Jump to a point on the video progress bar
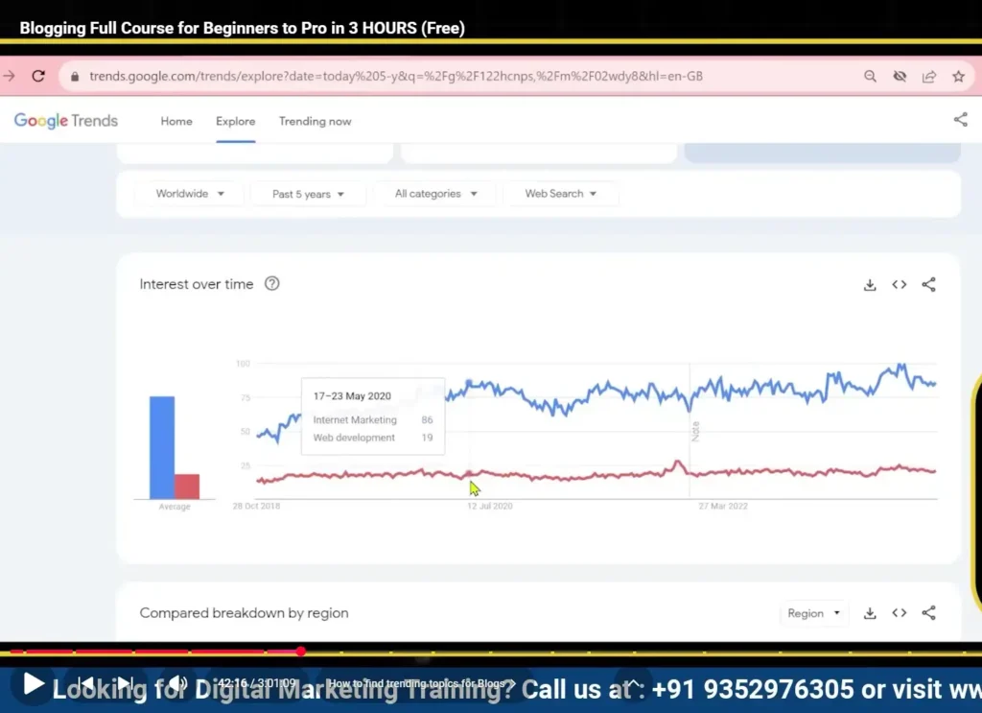Screen dimensions: 982x713 [x=479, y=652]
